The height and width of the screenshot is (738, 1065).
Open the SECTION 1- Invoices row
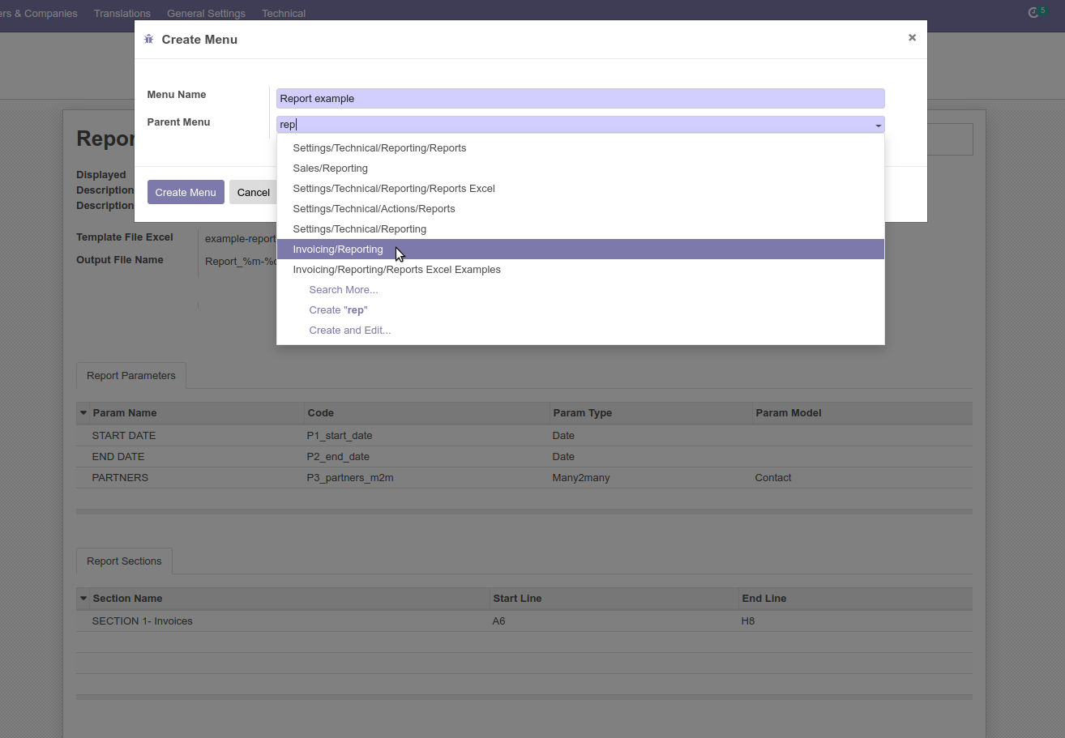[x=524, y=621]
